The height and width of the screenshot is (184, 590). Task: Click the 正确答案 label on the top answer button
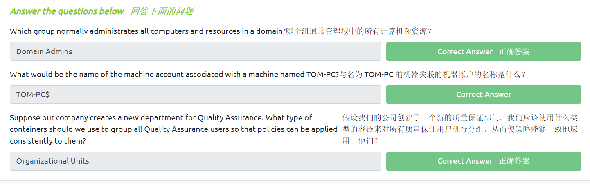[x=514, y=52]
